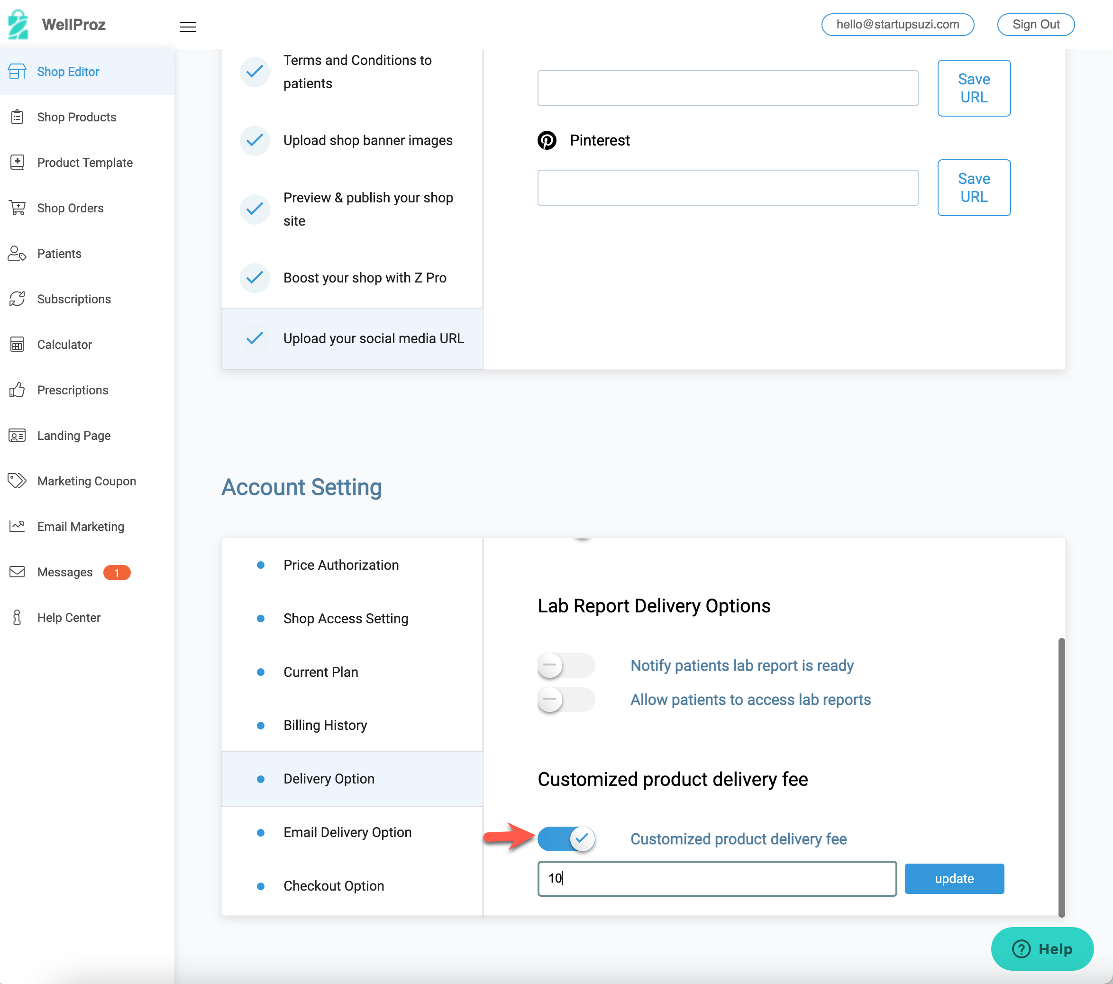Click the checkmark beside Upload your social media URL

tap(255, 338)
